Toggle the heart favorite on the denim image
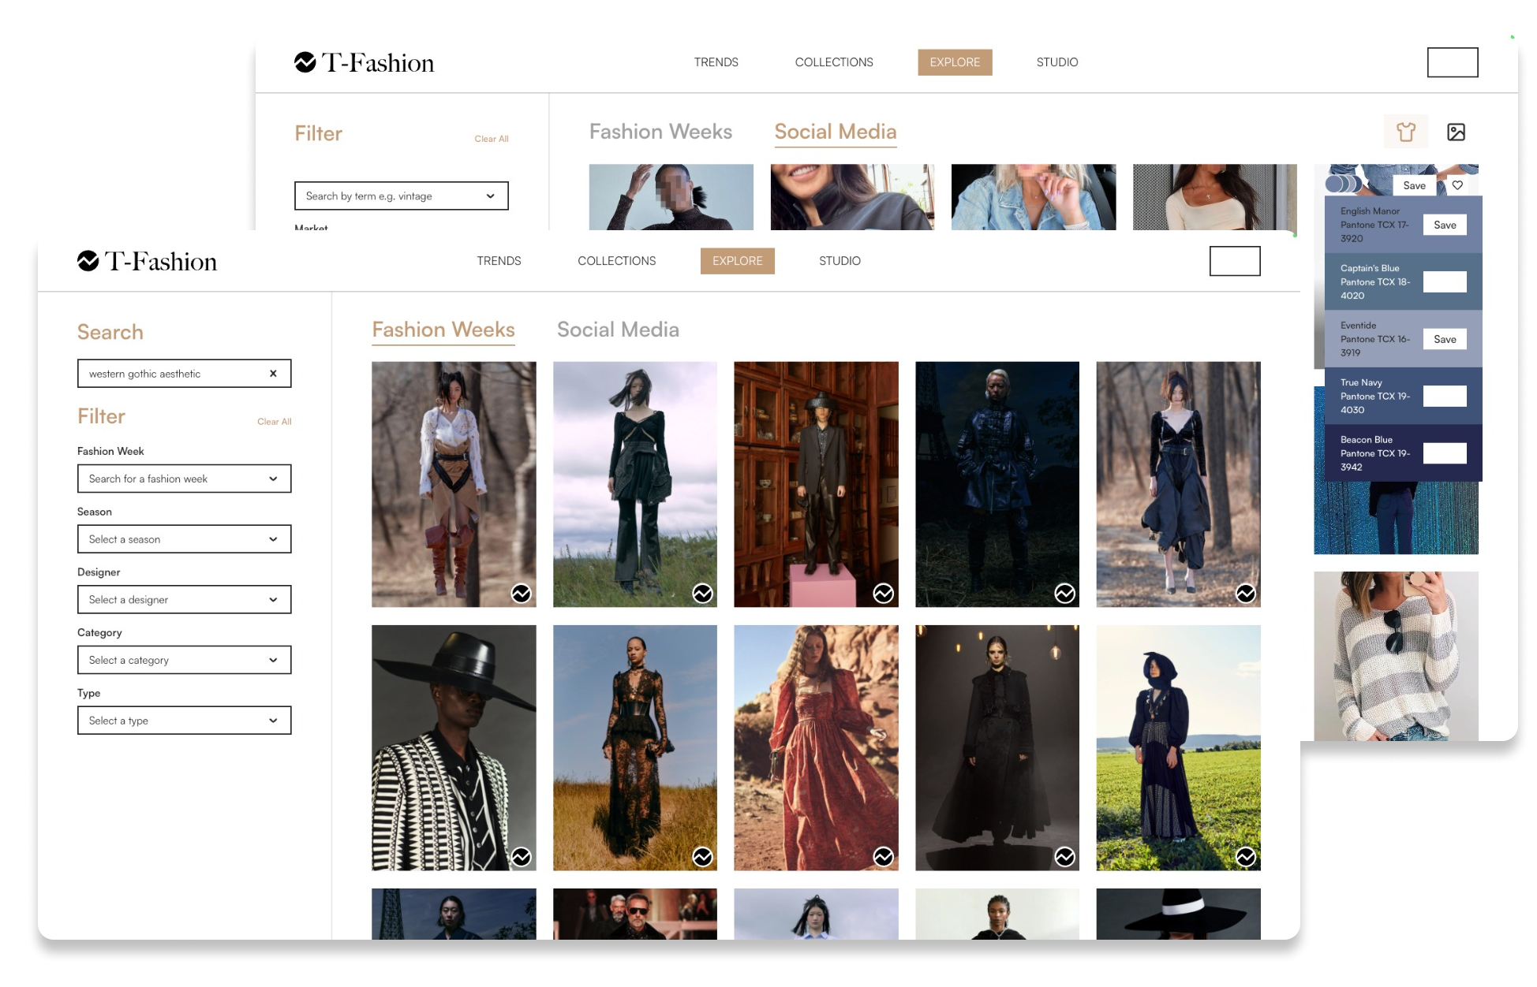This screenshot has height=987, width=1537. (x=1458, y=184)
